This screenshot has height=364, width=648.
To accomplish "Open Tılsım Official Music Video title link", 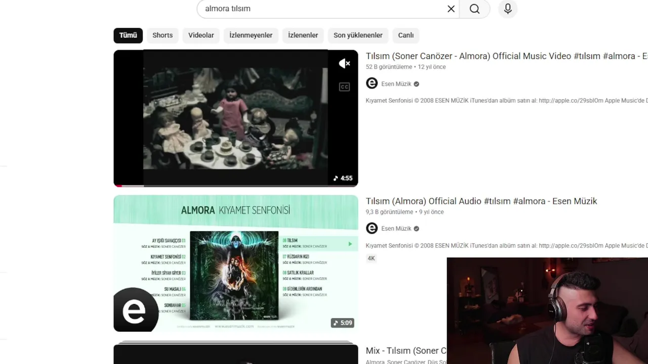I will pos(507,56).
